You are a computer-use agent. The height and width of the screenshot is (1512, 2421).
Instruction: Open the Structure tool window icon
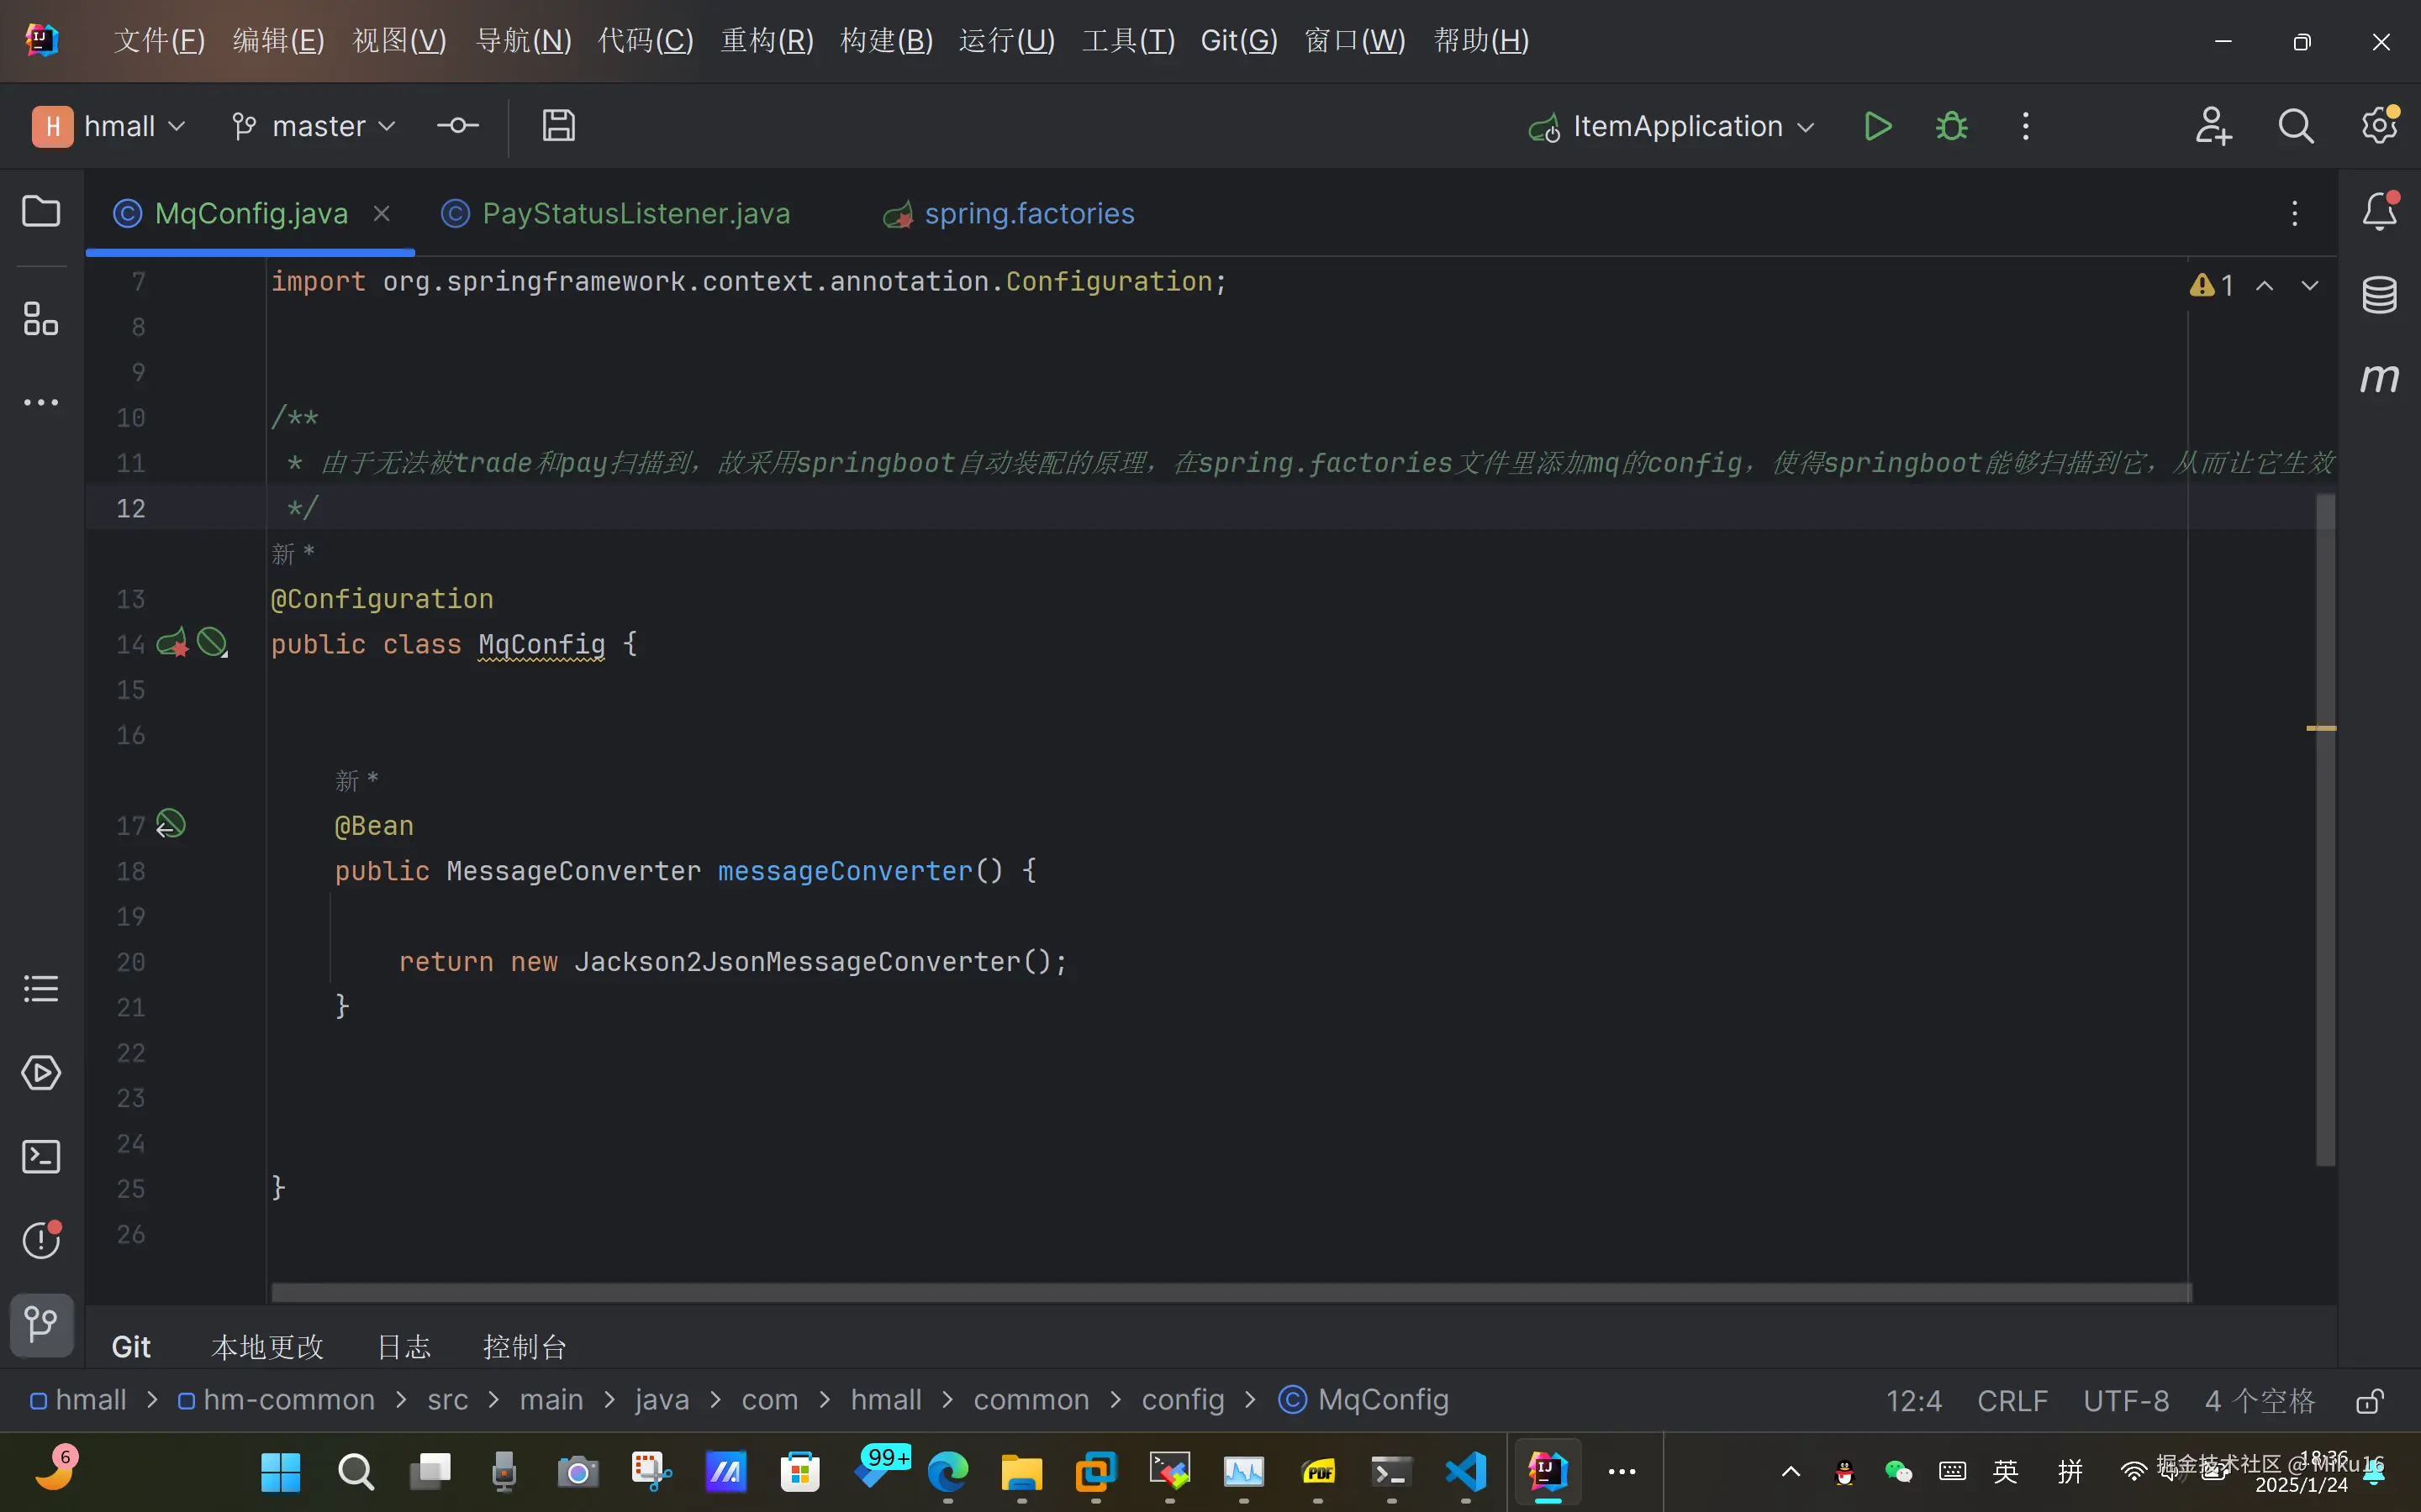(x=41, y=319)
